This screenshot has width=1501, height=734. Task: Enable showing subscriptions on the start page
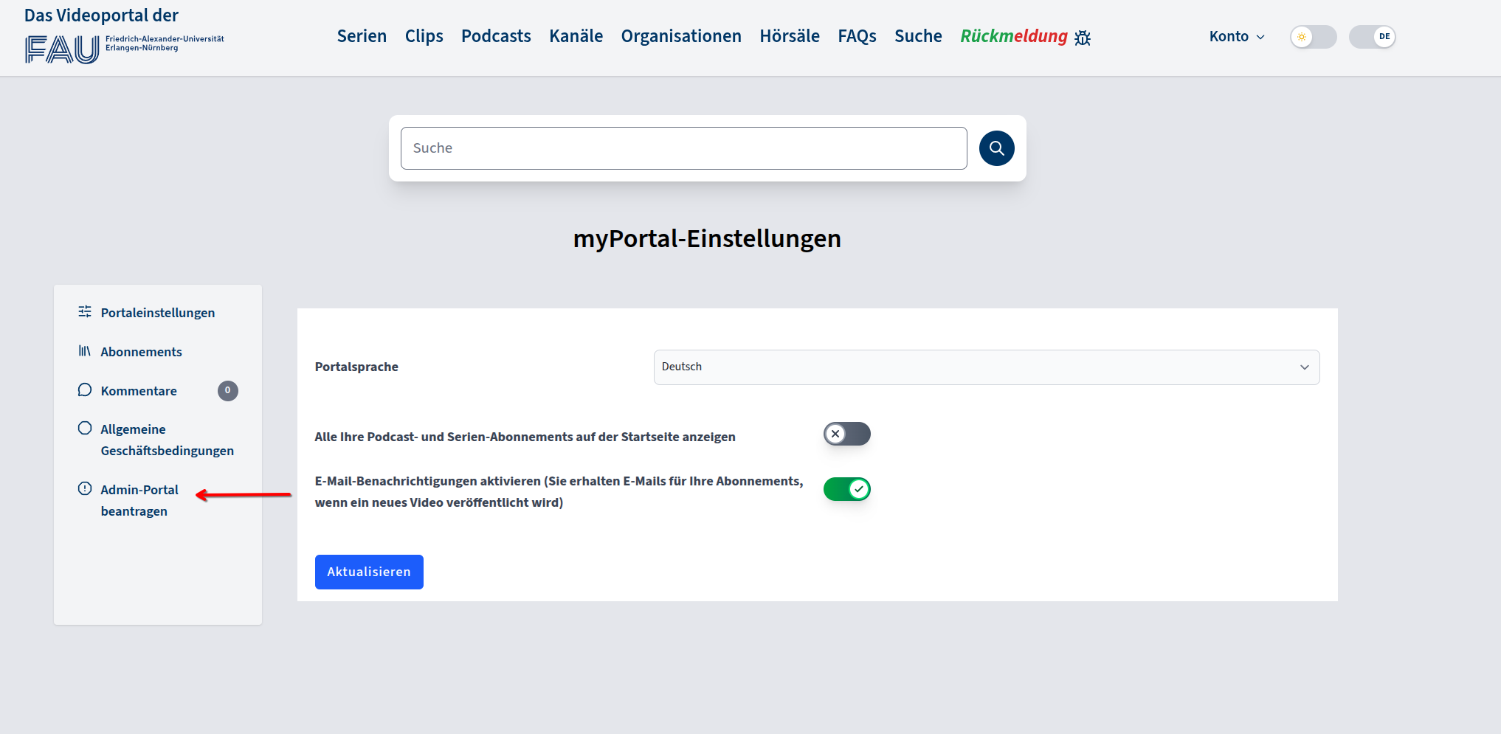coord(846,434)
